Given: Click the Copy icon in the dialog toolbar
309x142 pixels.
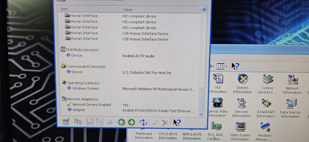Looking at the screenshot, I should (78, 122).
